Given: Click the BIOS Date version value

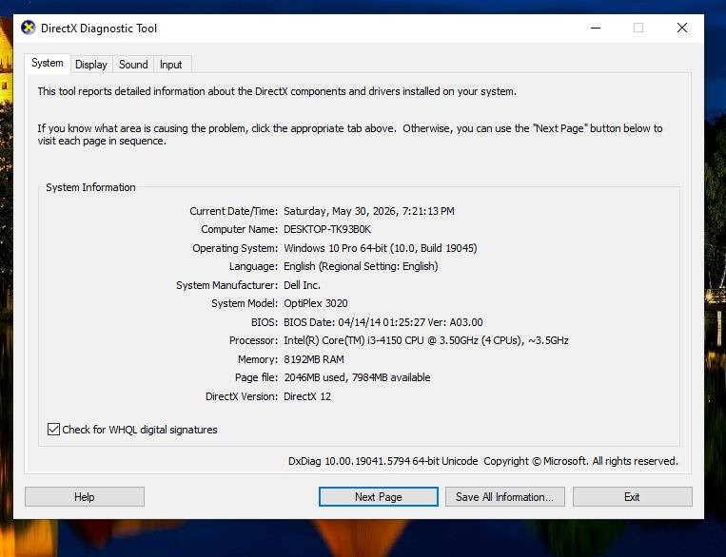Looking at the screenshot, I should (x=383, y=322).
